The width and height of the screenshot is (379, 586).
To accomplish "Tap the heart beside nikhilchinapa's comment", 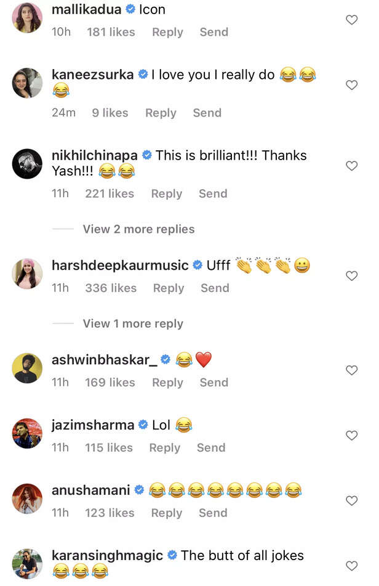I will (x=351, y=165).
